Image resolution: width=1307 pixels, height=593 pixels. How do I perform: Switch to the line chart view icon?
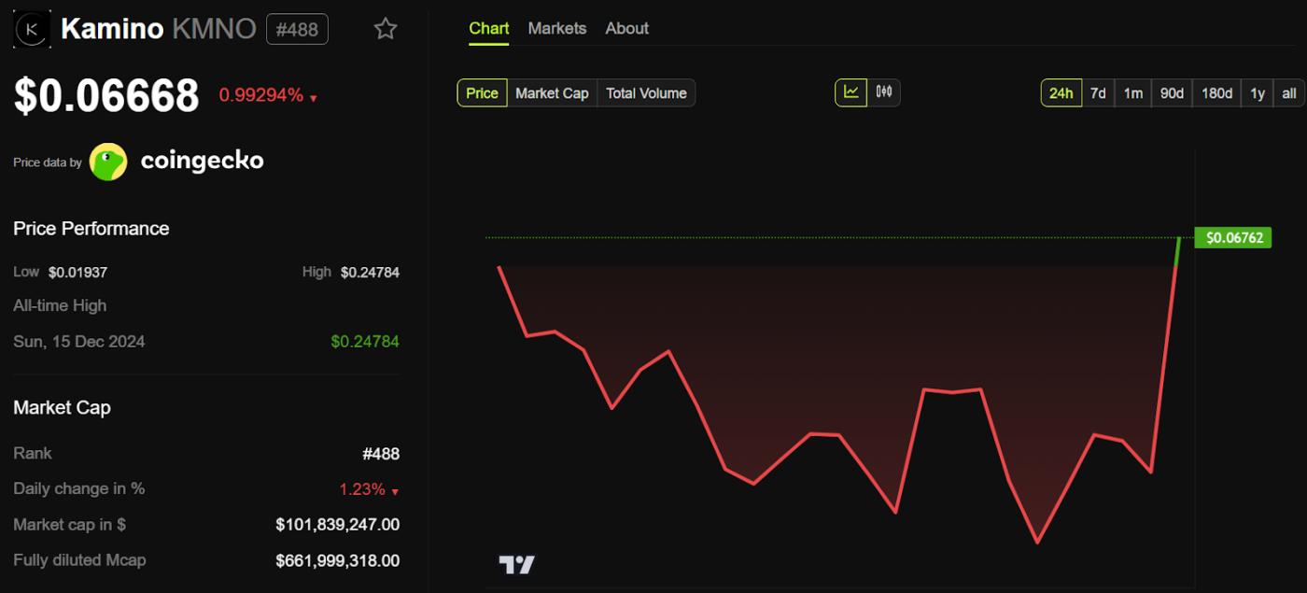[851, 92]
